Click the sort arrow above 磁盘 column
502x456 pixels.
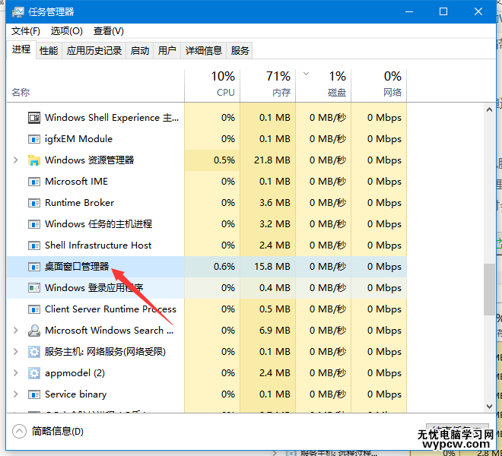point(306,74)
